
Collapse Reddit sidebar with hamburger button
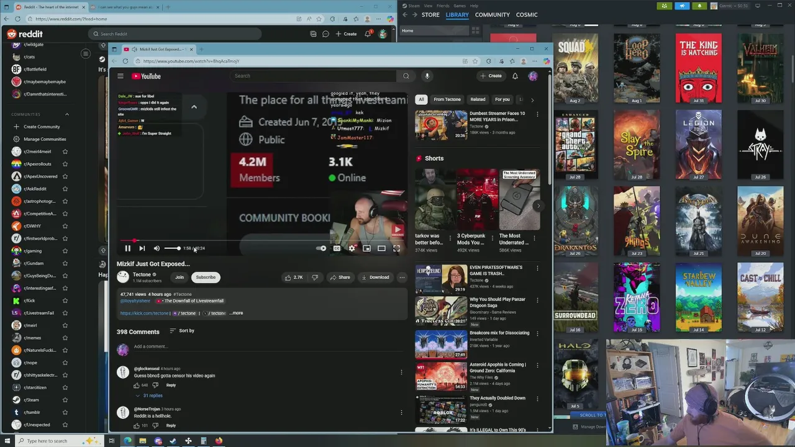coord(86,53)
